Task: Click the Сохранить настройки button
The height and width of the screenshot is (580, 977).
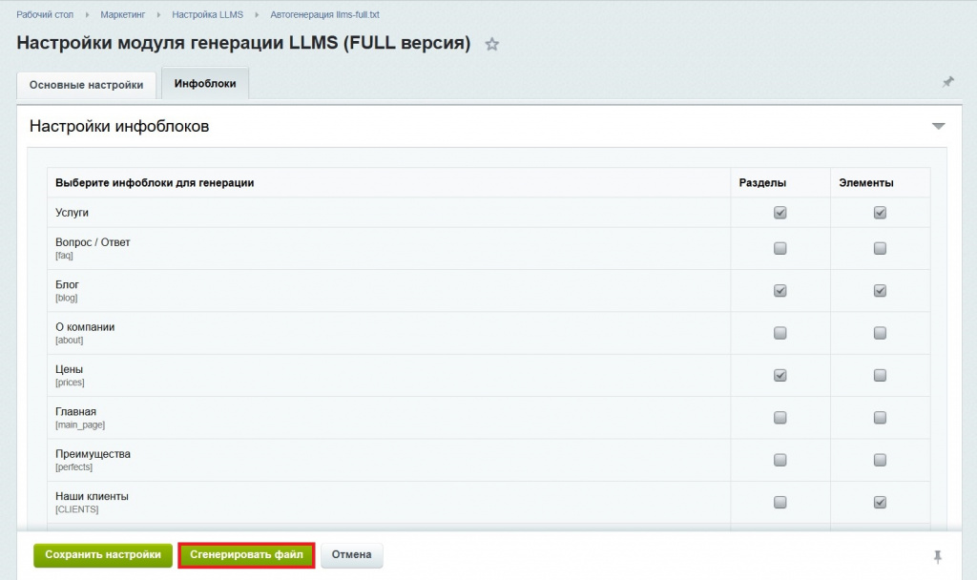Action: (x=102, y=554)
